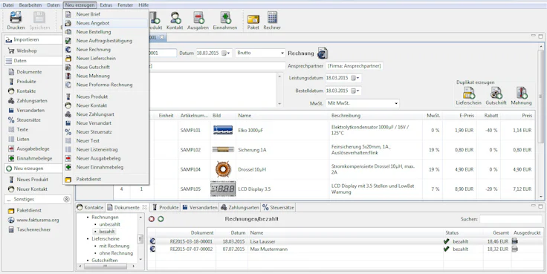
Task: Click printer icon in Max Mustermann row
Action: pyautogui.click(x=514, y=249)
